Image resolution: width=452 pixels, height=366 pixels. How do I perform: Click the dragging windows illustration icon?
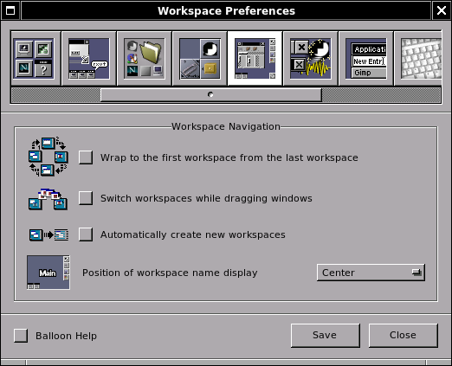tap(48, 199)
